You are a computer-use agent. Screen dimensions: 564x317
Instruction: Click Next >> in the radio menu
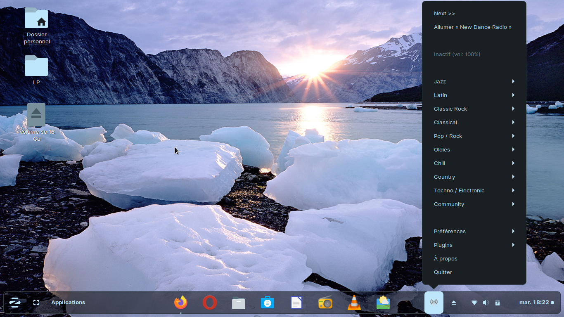(444, 14)
